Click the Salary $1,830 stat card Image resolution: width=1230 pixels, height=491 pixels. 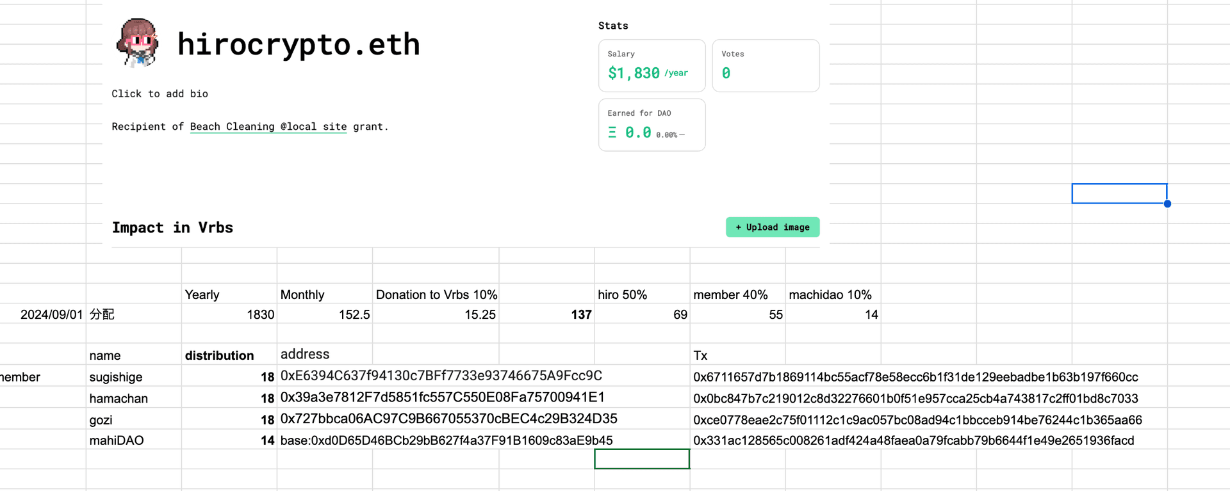[652, 66]
